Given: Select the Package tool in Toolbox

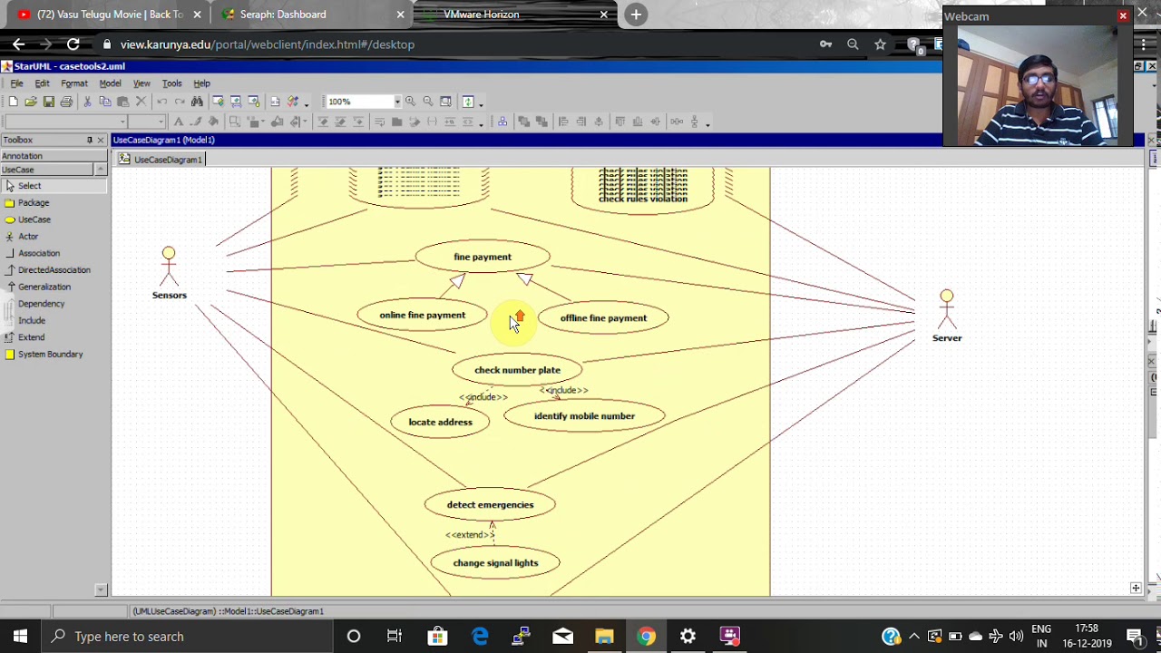Looking at the screenshot, I should [x=34, y=203].
